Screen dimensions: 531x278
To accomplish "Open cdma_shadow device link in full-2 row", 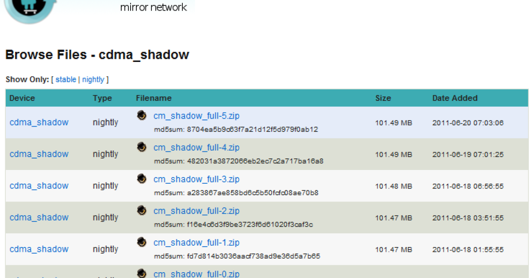I will click(39, 217).
